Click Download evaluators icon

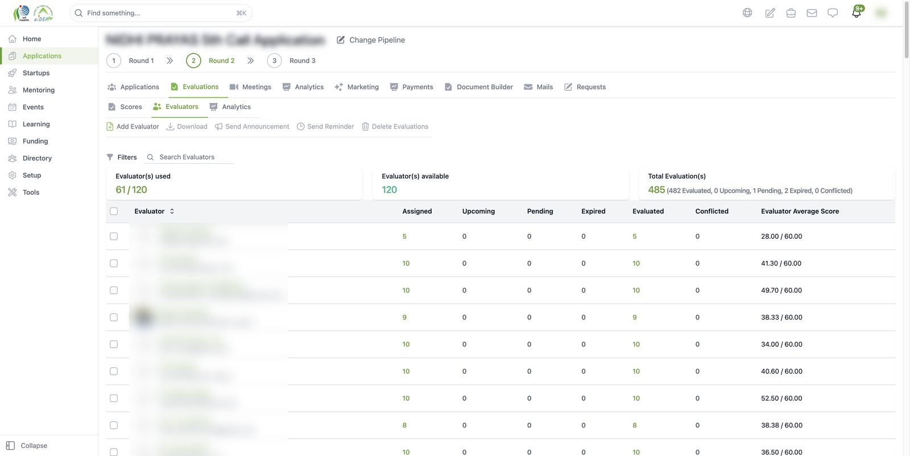pos(170,126)
